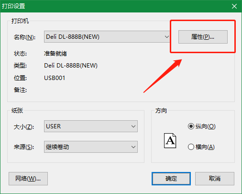
Task: Click the USER paper size field
Action: point(91,126)
